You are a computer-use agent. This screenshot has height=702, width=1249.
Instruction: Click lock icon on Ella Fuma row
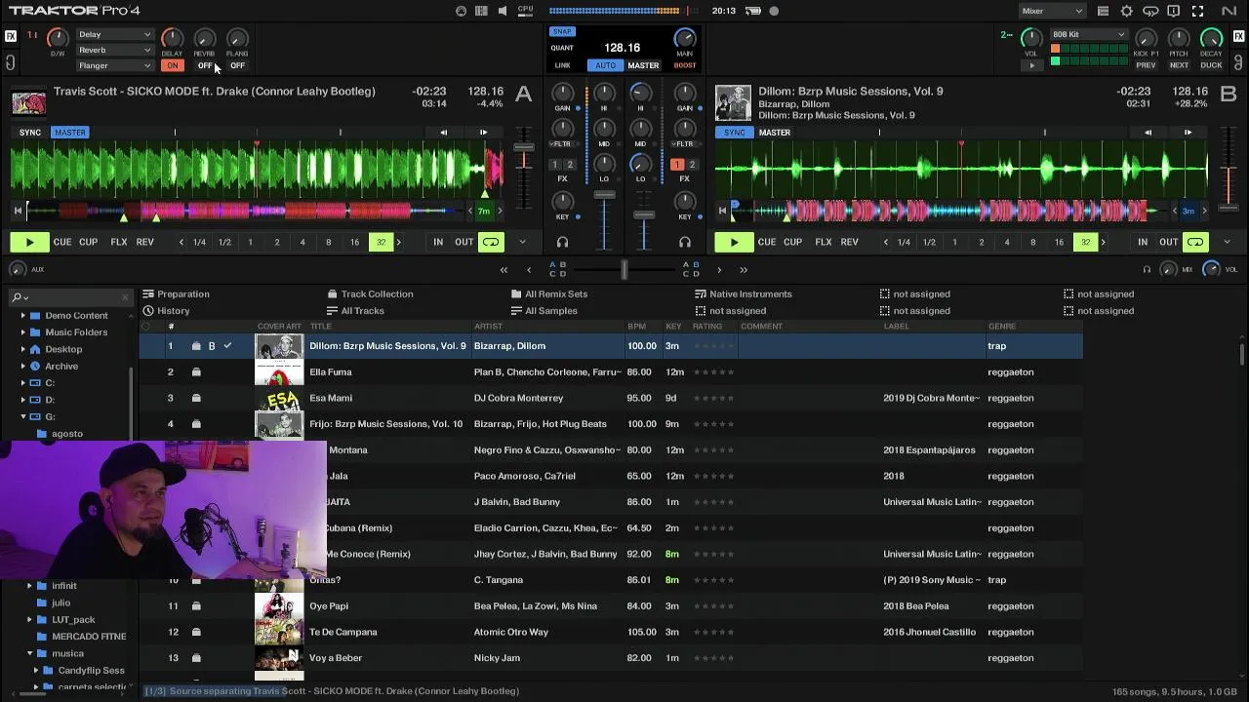point(196,371)
